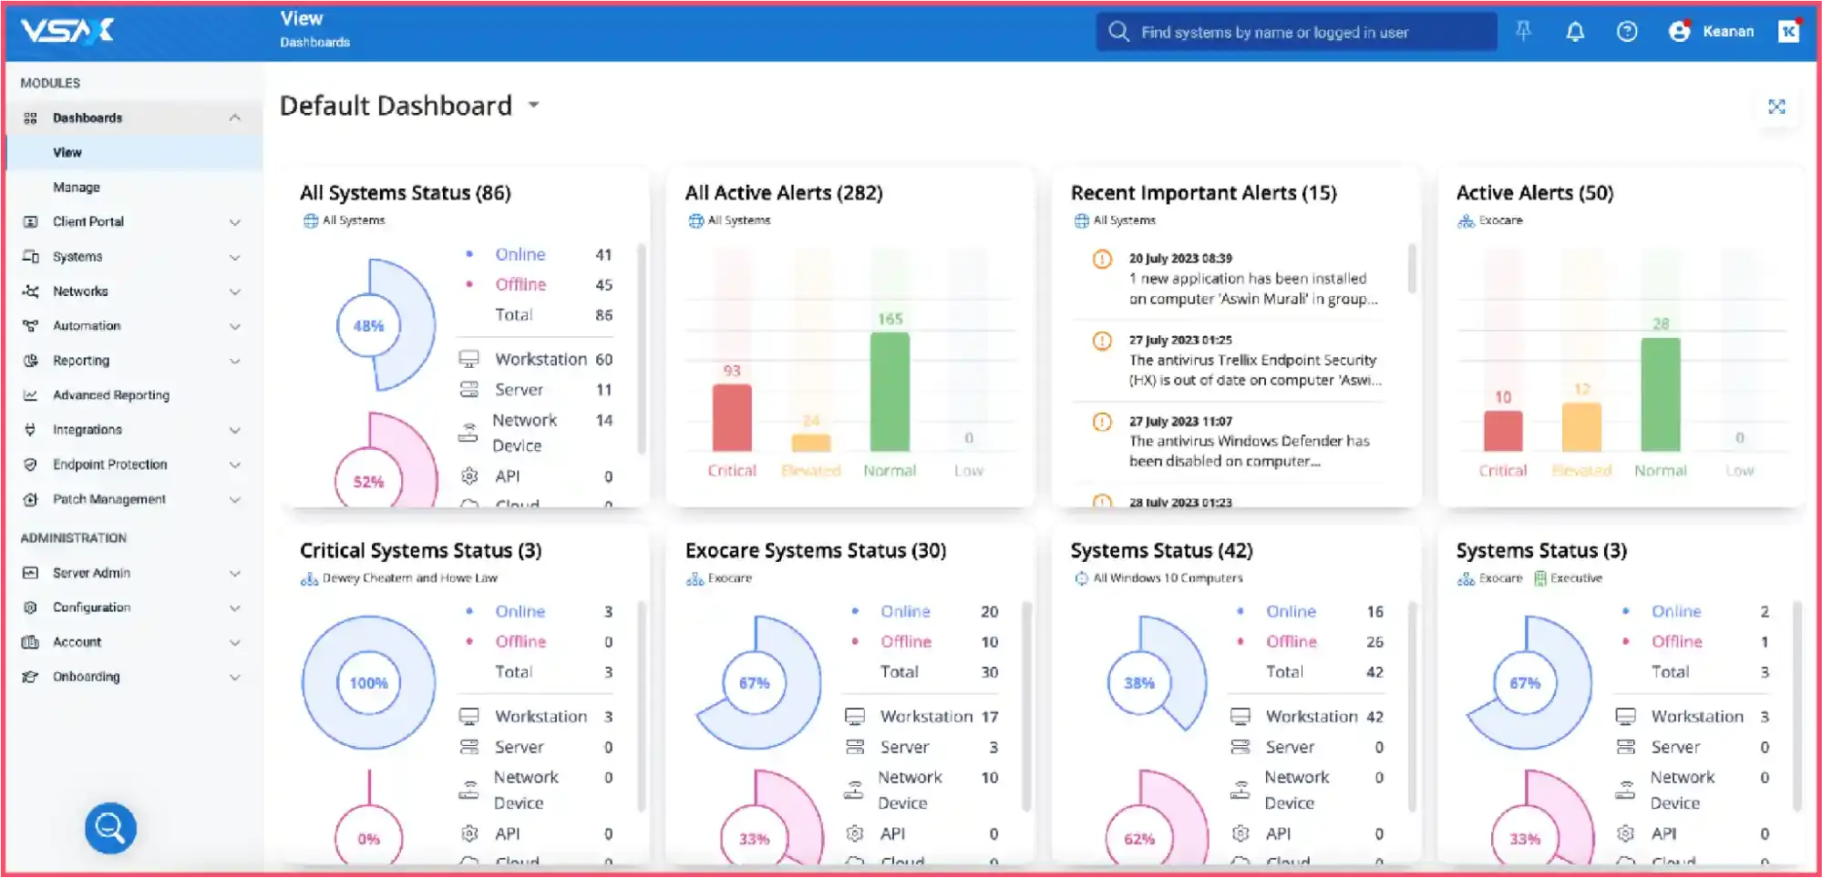The height and width of the screenshot is (878, 1822).
Task: Open the Dashboards module icon in sidebar
Action: pyautogui.click(x=31, y=117)
